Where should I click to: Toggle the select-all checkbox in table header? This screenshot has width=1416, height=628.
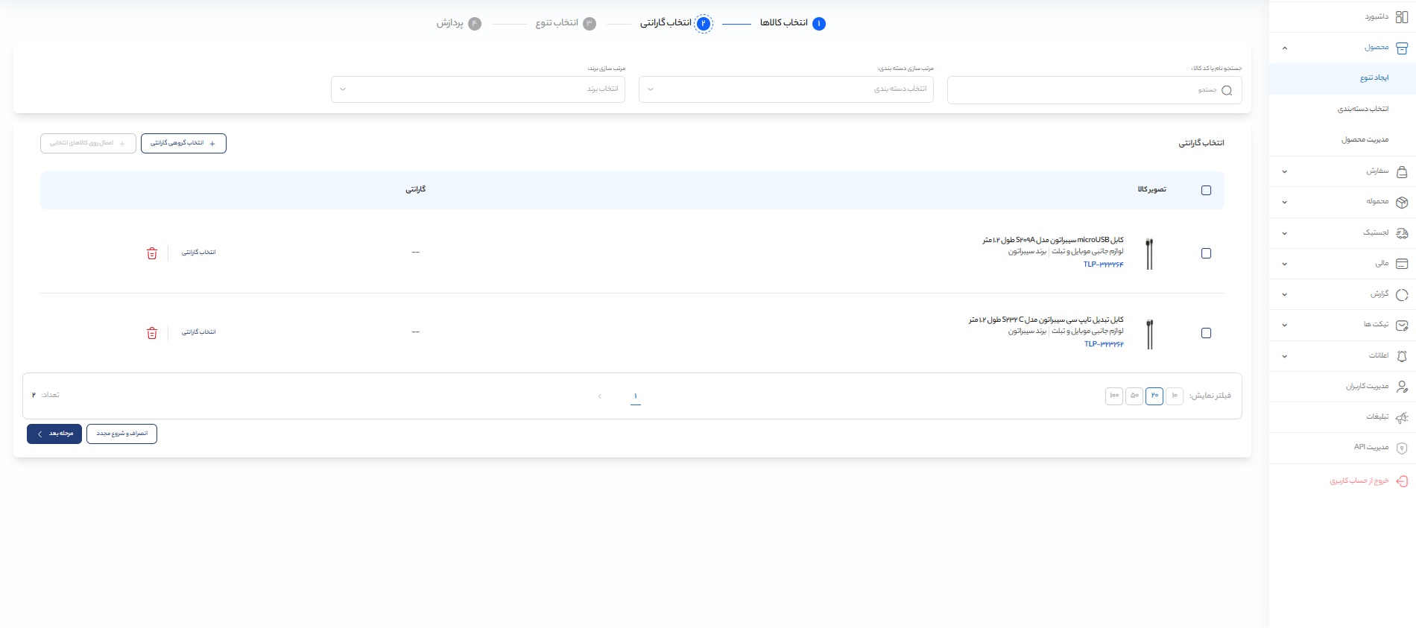pyautogui.click(x=1206, y=191)
